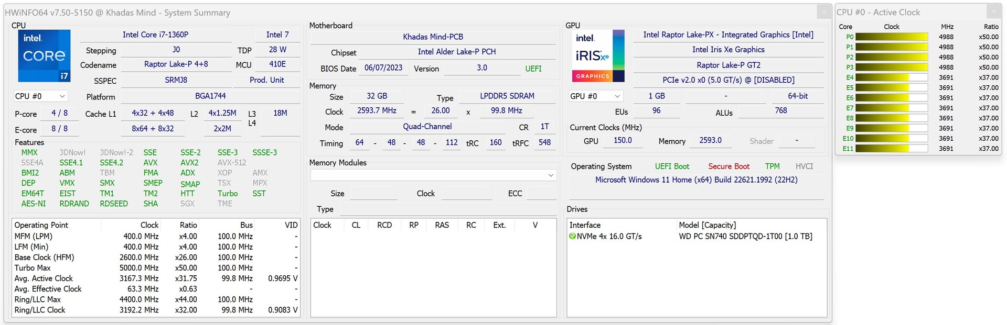Click the ALUs value 768
The image size is (1007, 325).
(781, 111)
